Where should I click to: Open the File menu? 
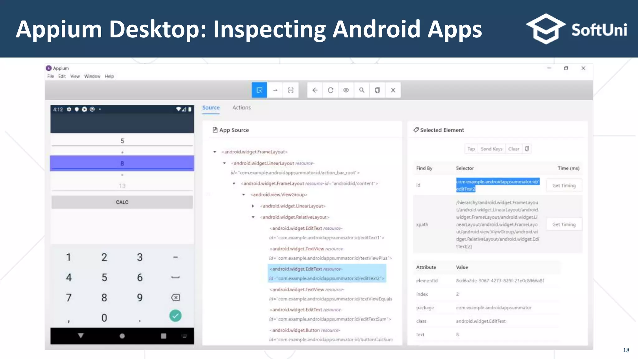click(50, 76)
